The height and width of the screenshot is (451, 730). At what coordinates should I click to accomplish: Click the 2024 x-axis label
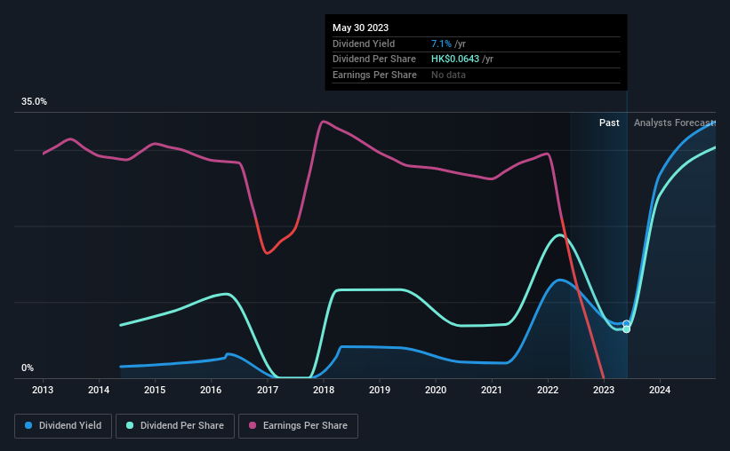pyautogui.click(x=660, y=390)
